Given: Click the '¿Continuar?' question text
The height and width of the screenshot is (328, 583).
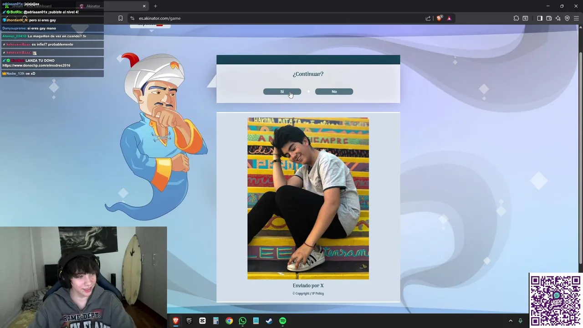Looking at the screenshot, I should click(x=308, y=74).
